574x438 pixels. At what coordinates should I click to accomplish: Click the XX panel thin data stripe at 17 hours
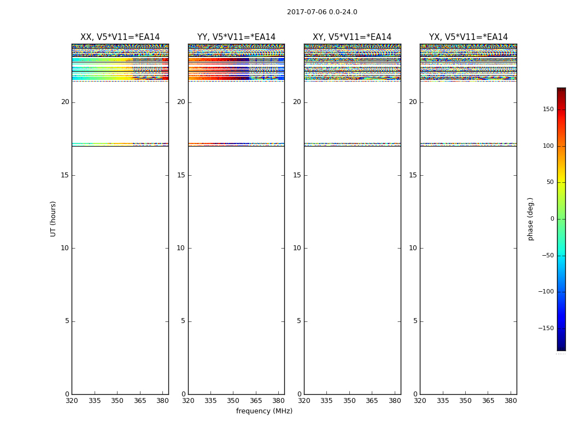coord(120,145)
